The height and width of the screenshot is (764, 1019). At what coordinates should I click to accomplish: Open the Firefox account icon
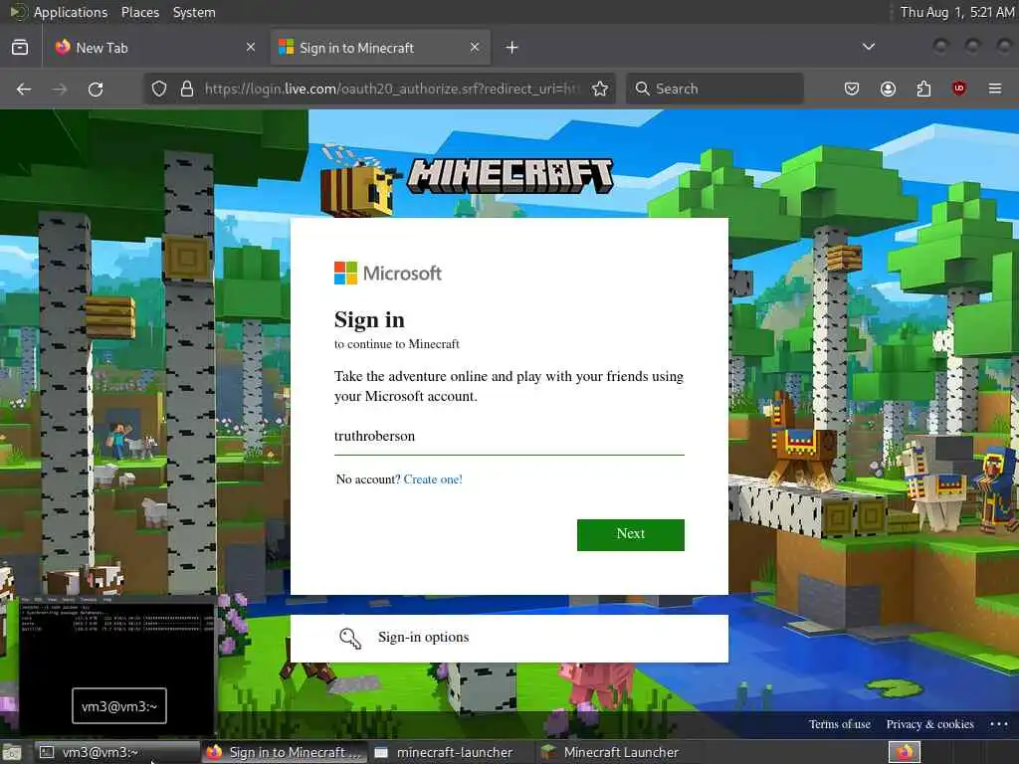point(888,89)
